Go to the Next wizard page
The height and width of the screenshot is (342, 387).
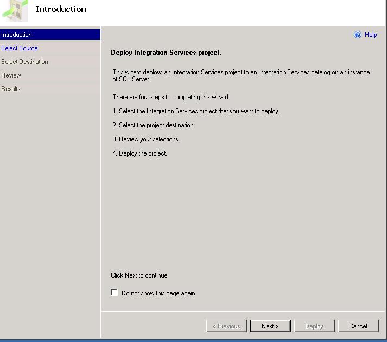[x=270, y=326]
